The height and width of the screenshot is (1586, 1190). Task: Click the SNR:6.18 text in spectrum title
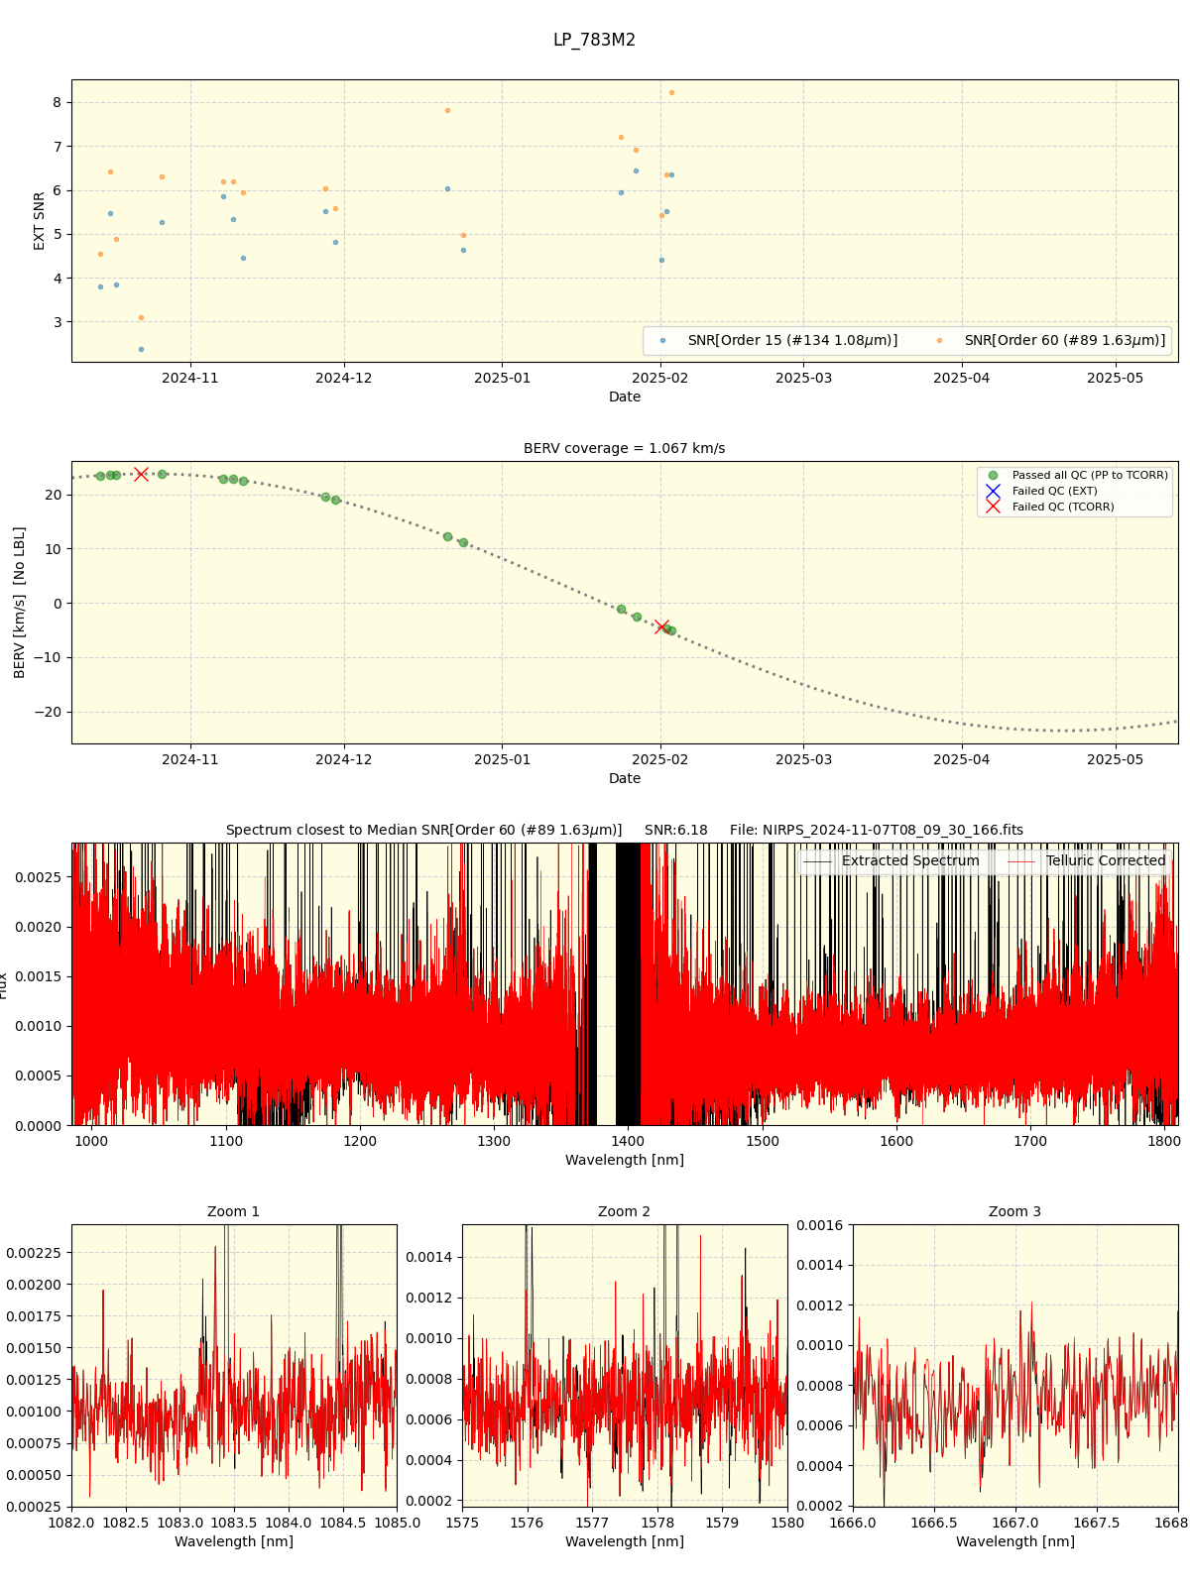675,831
